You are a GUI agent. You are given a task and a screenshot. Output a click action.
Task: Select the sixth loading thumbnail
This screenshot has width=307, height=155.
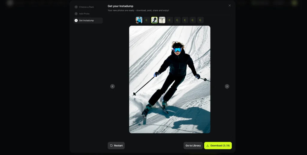click(x=177, y=20)
